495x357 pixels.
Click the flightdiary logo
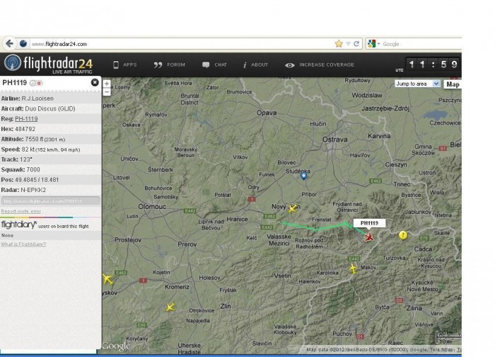tap(19, 225)
